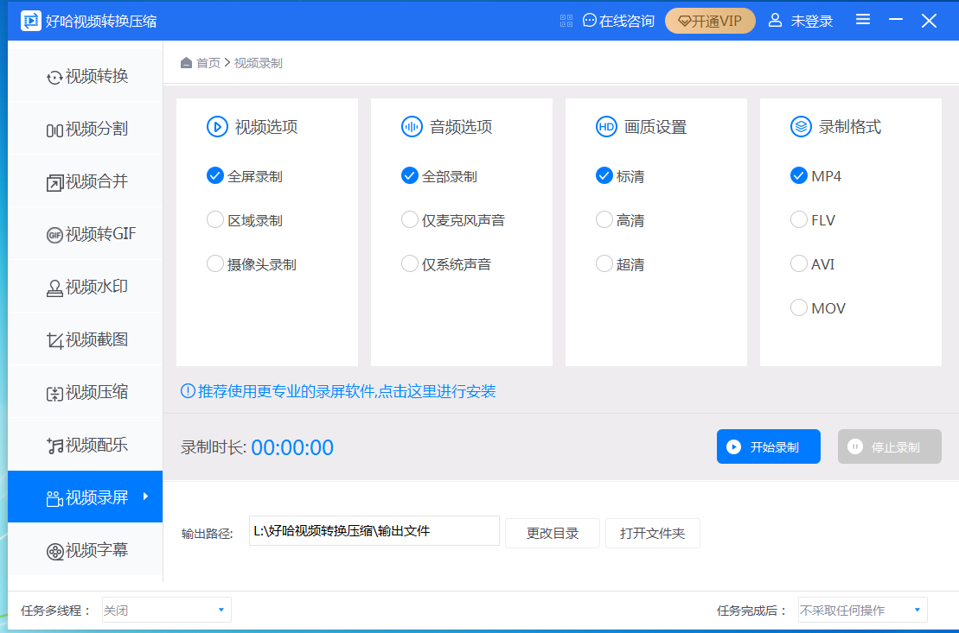Expand the 任务完成后 options dropdown
The height and width of the screenshot is (633, 959).
(x=861, y=609)
